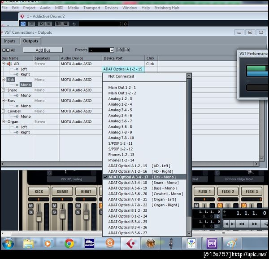Click the port list scroll down arrow
The height and width of the screenshot is (259, 269).
pos(189,233)
